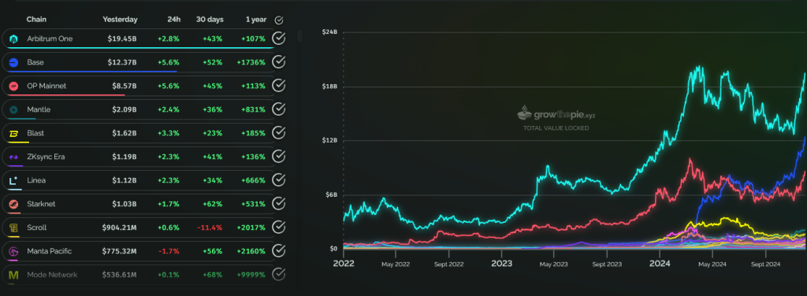Toggle the select-all chains checkmark in header
Viewport: 807px width, 296px height.
point(279,20)
